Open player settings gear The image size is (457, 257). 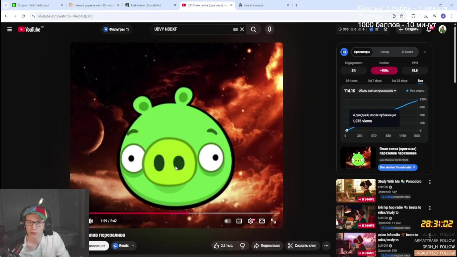tap(251, 221)
